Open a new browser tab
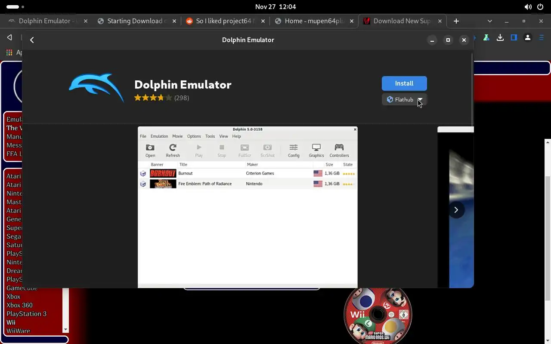The height and width of the screenshot is (344, 551). pos(456,21)
